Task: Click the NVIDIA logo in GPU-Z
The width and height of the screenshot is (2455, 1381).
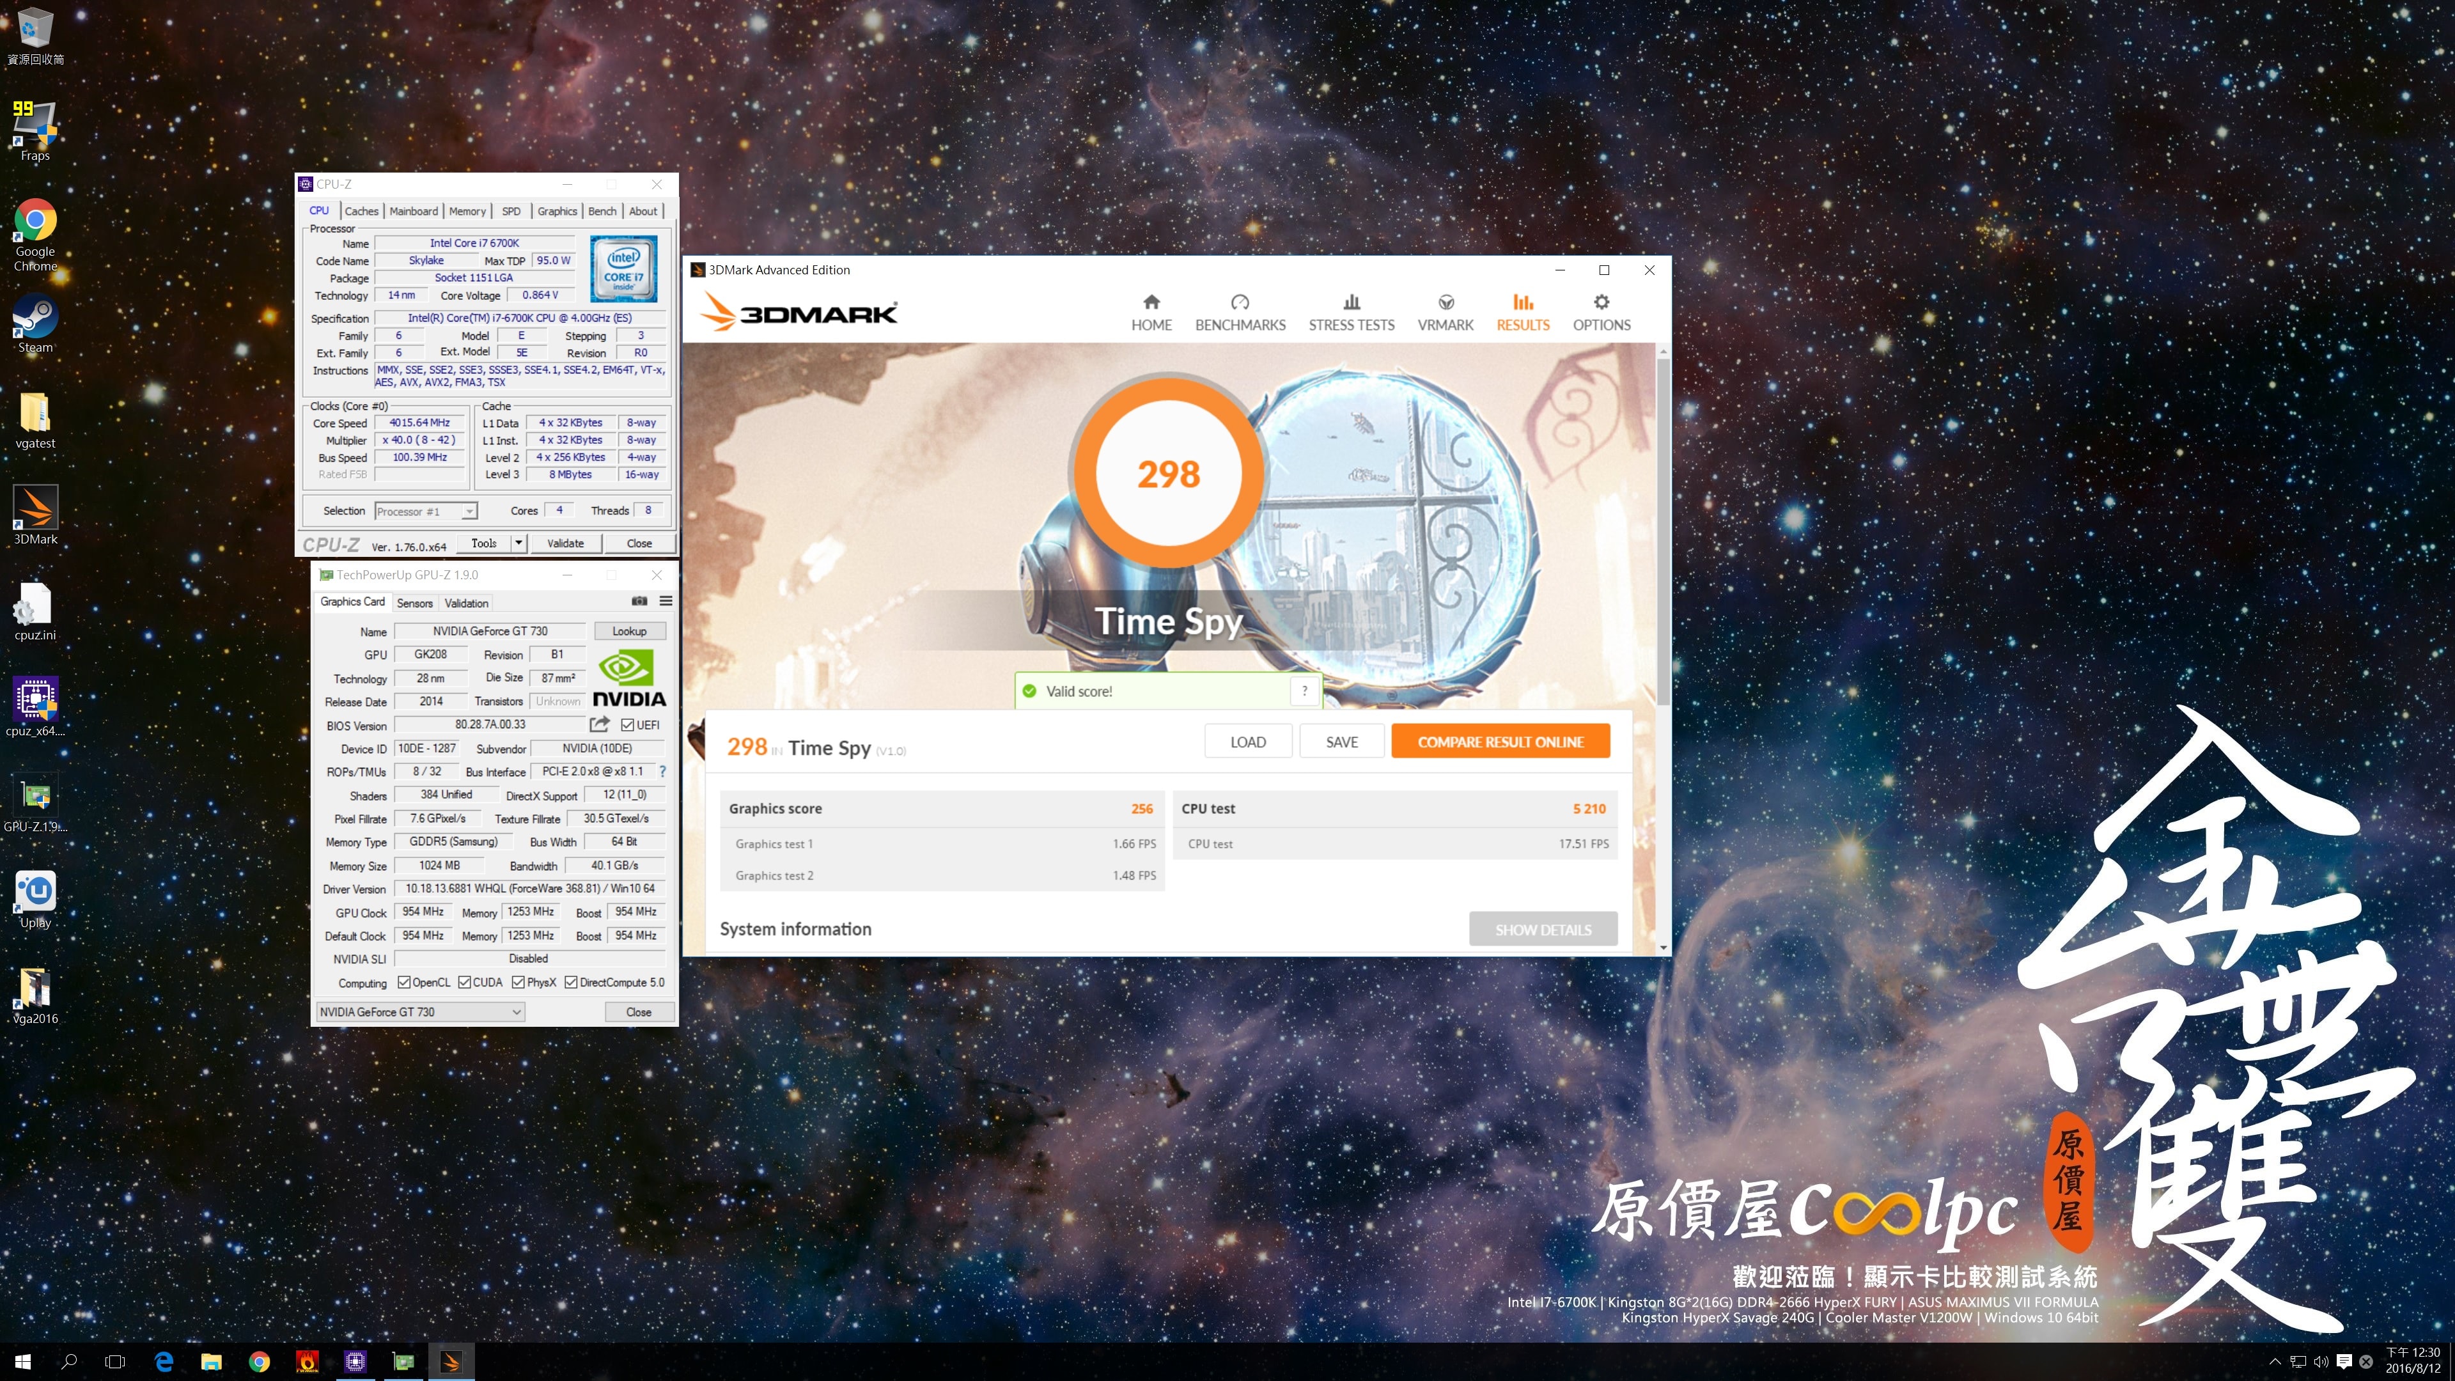Action: point(629,678)
